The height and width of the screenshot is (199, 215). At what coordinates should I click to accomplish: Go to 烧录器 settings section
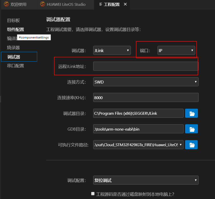pos(14,48)
